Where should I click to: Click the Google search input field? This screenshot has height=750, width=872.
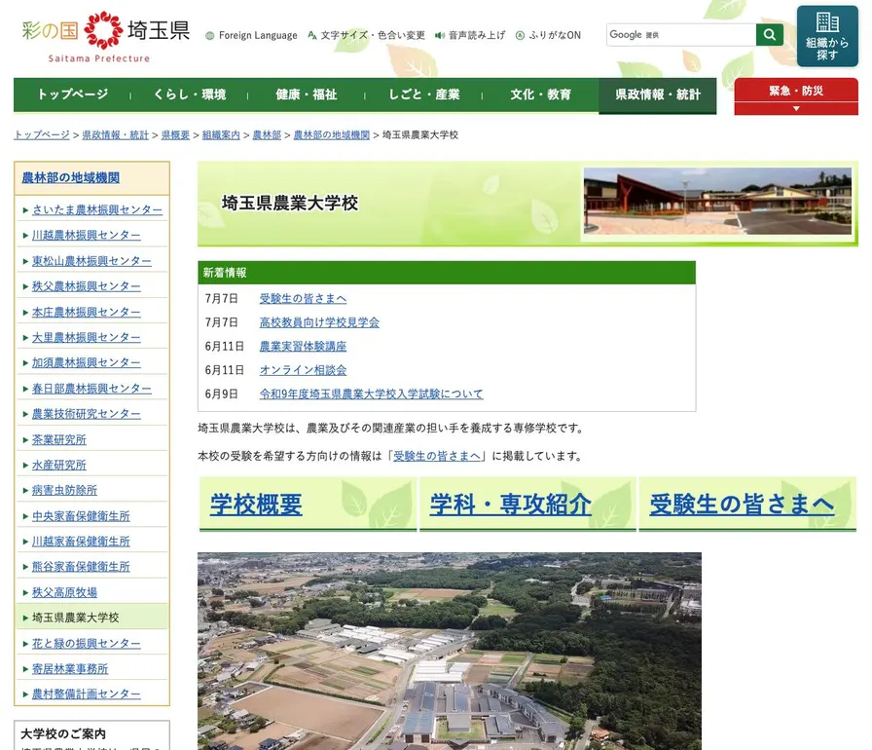681,34
